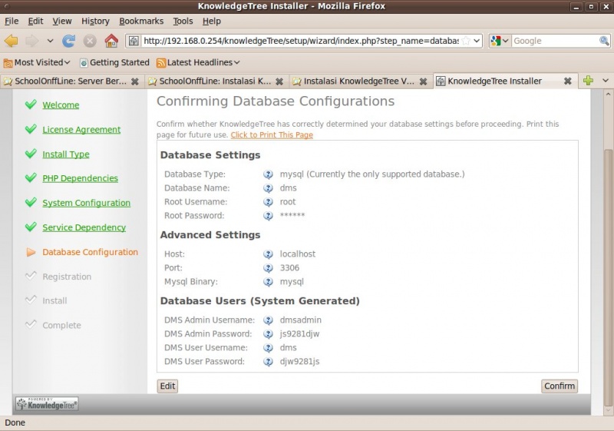This screenshot has width=614, height=431.
Task: Switch to SchoolOnffLine: Server Ber... tab
Action: coord(71,81)
